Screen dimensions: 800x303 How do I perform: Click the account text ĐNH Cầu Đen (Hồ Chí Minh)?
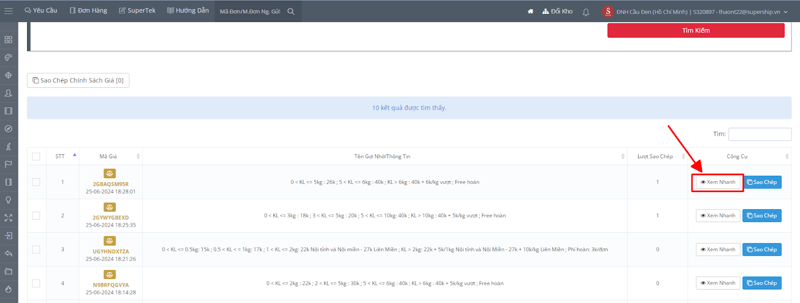652,12
